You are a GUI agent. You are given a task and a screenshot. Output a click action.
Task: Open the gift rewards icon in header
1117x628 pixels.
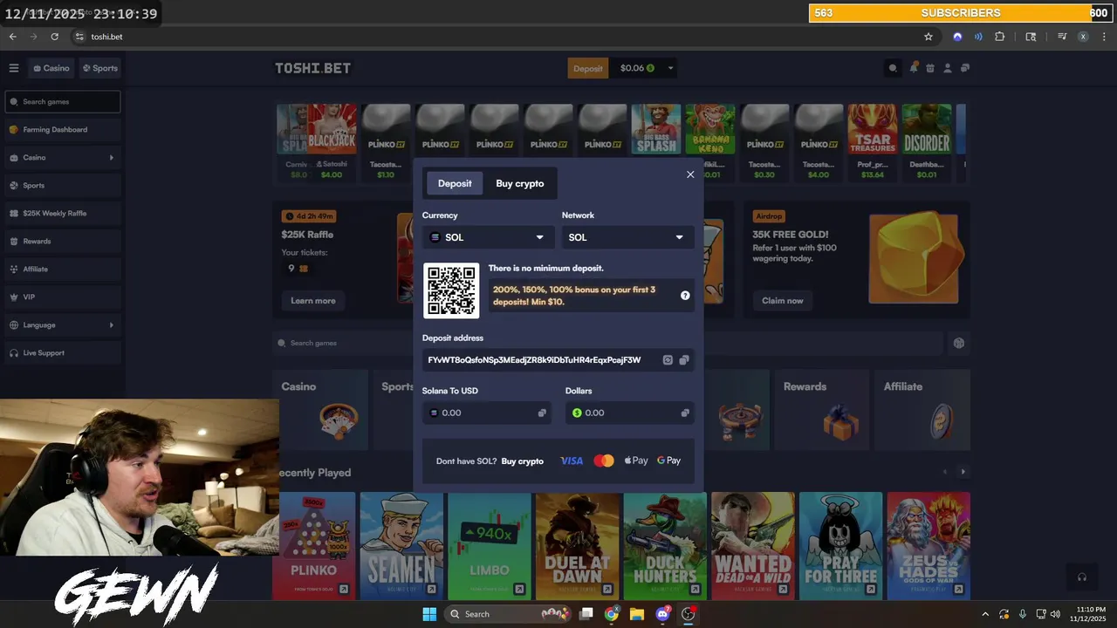tap(930, 68)
